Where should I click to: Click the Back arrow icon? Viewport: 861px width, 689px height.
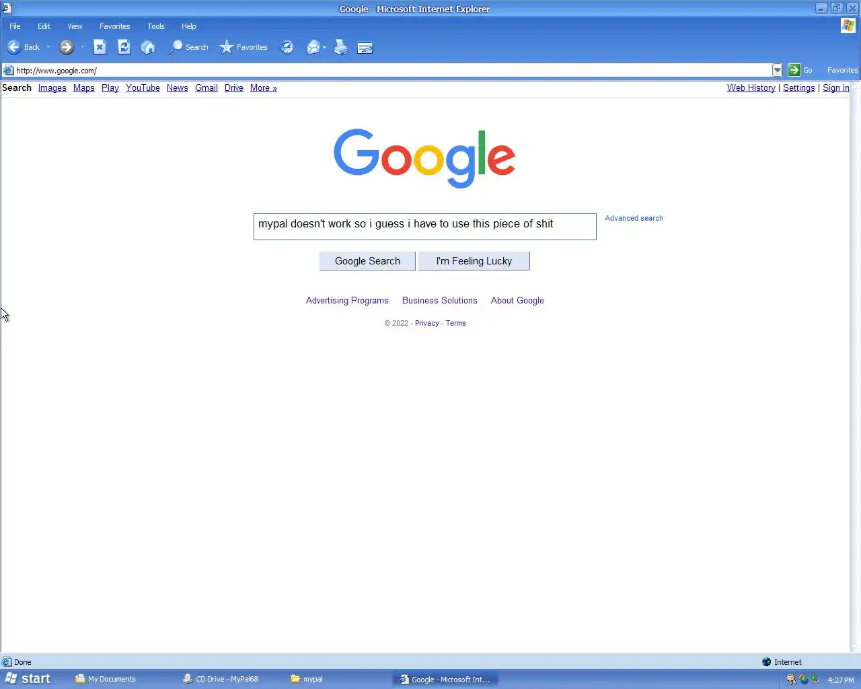point(13,47)
